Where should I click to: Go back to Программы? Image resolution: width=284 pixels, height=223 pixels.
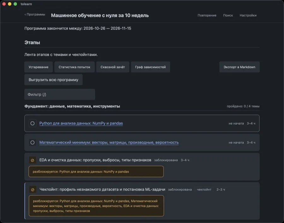click(x=35, y=15)
